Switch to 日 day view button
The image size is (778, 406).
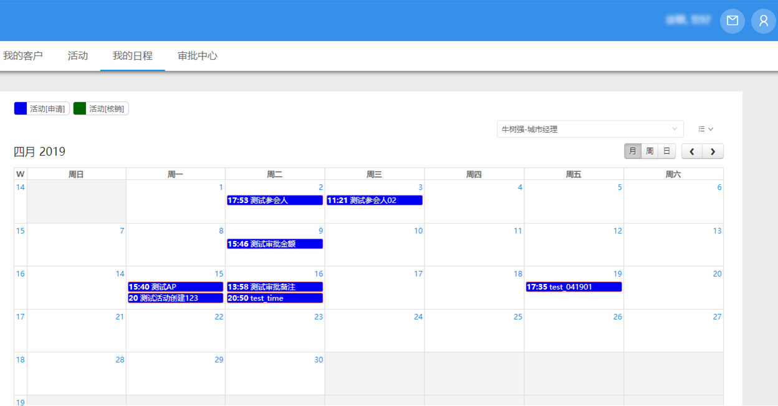666,151
